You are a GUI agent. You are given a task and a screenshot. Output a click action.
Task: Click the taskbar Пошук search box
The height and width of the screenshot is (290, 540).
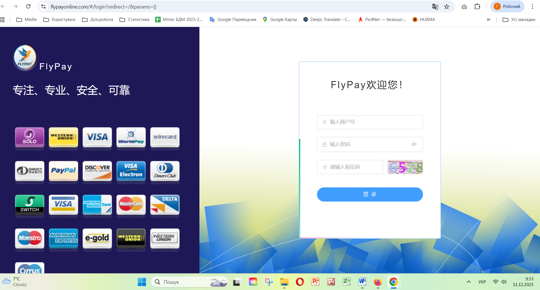pyautogui.click(x=189, y=282)
